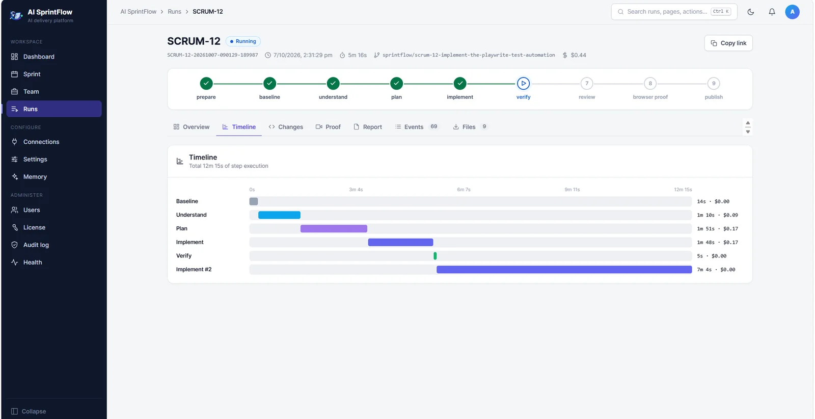This screenshot has height=419, width=815.
Task: View the Audit log
Action: pyautogui.click(x=53, y=245)
